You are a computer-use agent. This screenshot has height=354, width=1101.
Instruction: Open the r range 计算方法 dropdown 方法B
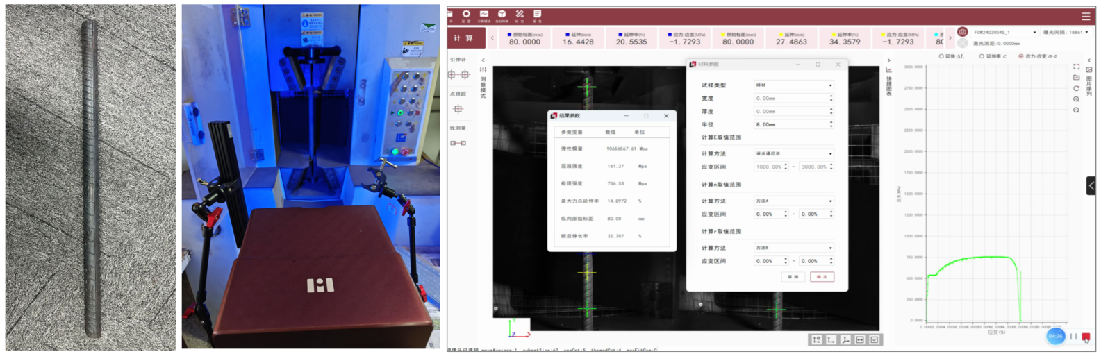793,248
